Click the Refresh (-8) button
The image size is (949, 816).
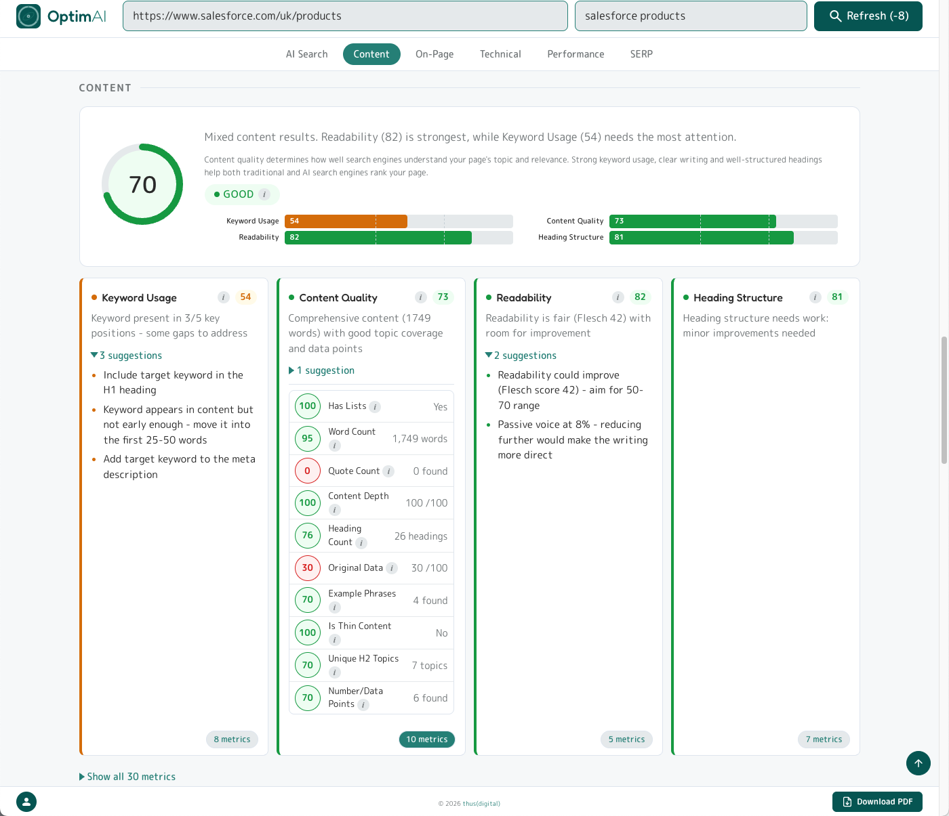point(868,16)
